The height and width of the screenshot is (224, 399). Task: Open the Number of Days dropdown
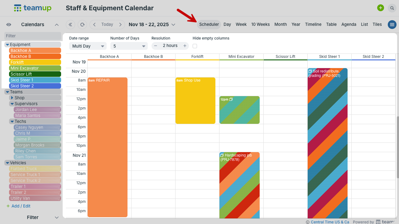pyautogui.click(x=129, y=46)
